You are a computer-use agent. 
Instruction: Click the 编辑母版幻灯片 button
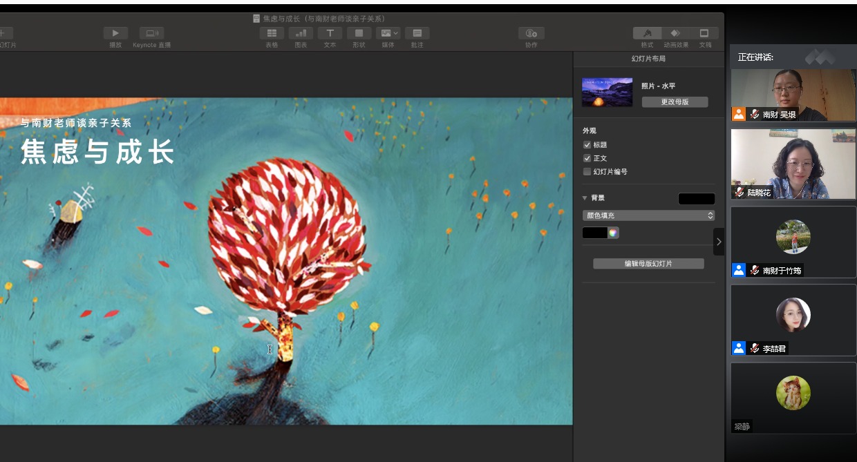(648, 264)
